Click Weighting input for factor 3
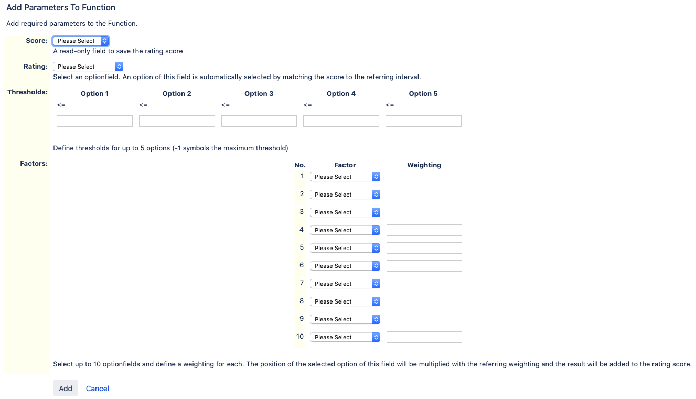696x399 pixels. point(424,212)
